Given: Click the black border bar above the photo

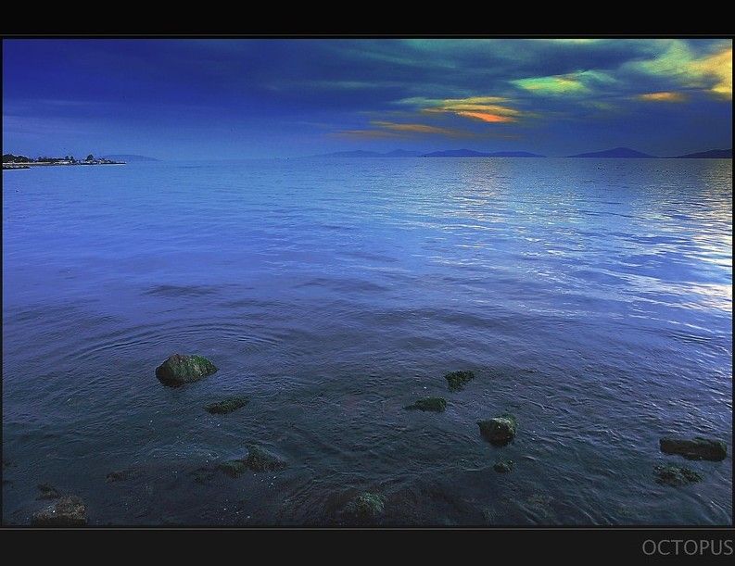Looking at the screenshot, I should click(367, 18).
